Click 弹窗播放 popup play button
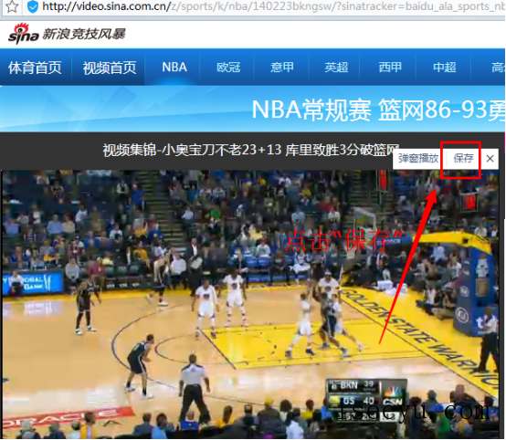Viewport: 506px width, 440px height. click(x=418, y=159)
